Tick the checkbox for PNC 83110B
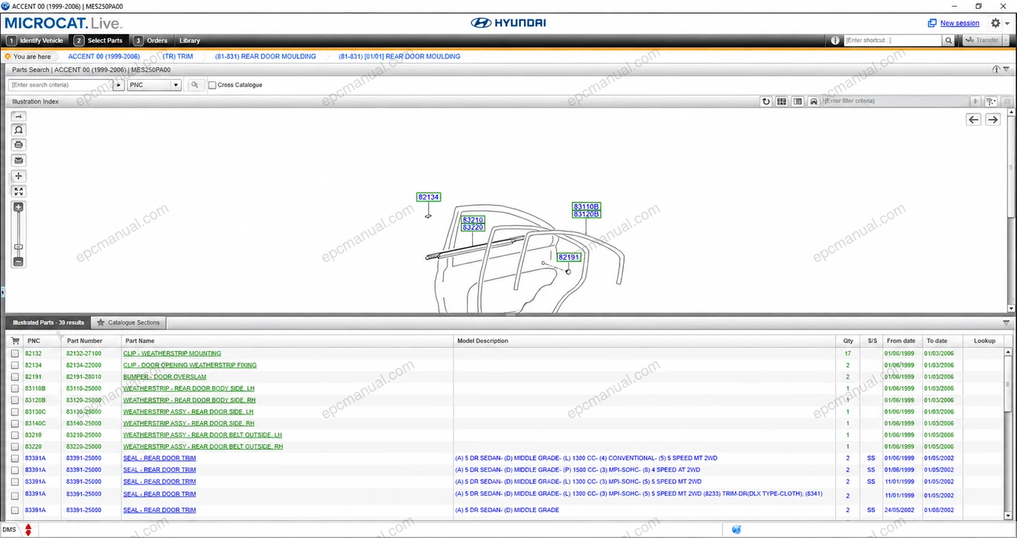This screenshot has width=1017, height=538. point(15,388)
